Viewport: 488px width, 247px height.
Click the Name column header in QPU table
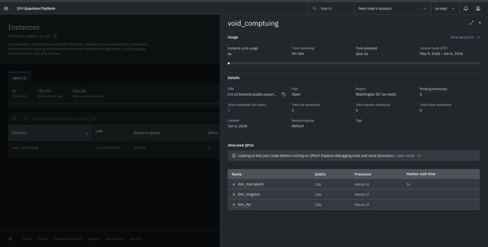236,174
